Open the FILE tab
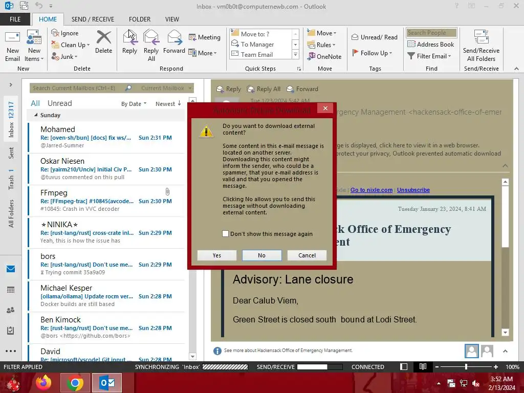This screenshot has width=524, height=393. (x=15, y=19)
